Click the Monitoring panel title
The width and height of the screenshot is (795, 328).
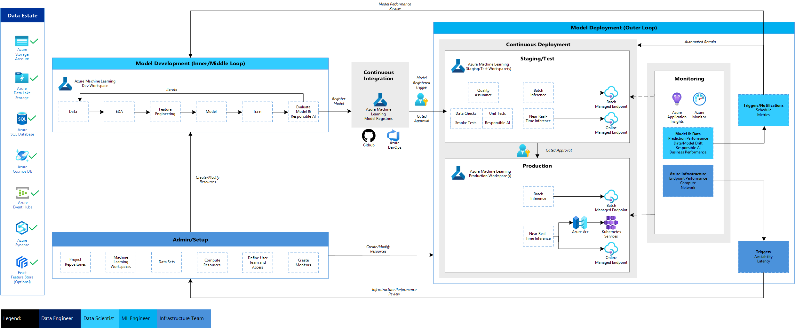[689, 79]
